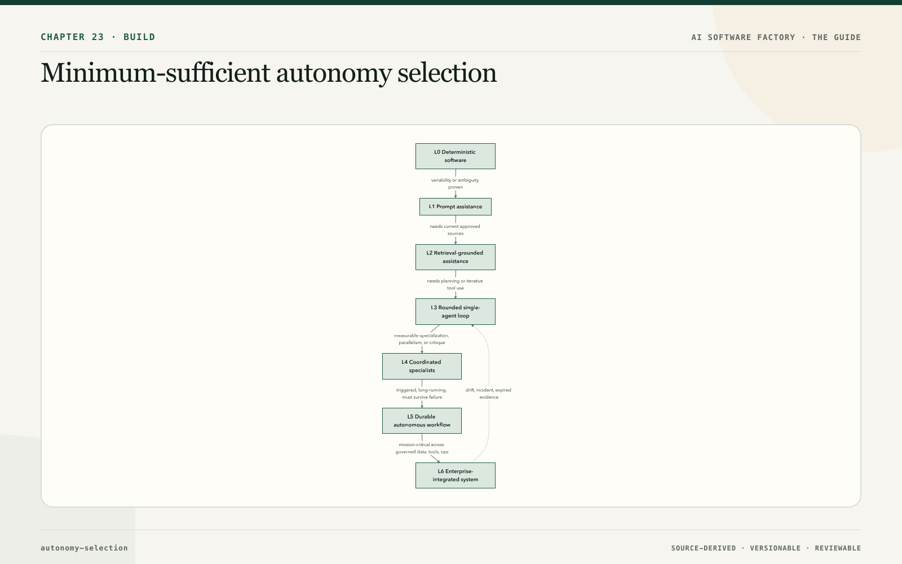This screenshot has width=902, height=564.
Task: Click the L4 Coordinated specialists node
Action: tap(422, 366)
